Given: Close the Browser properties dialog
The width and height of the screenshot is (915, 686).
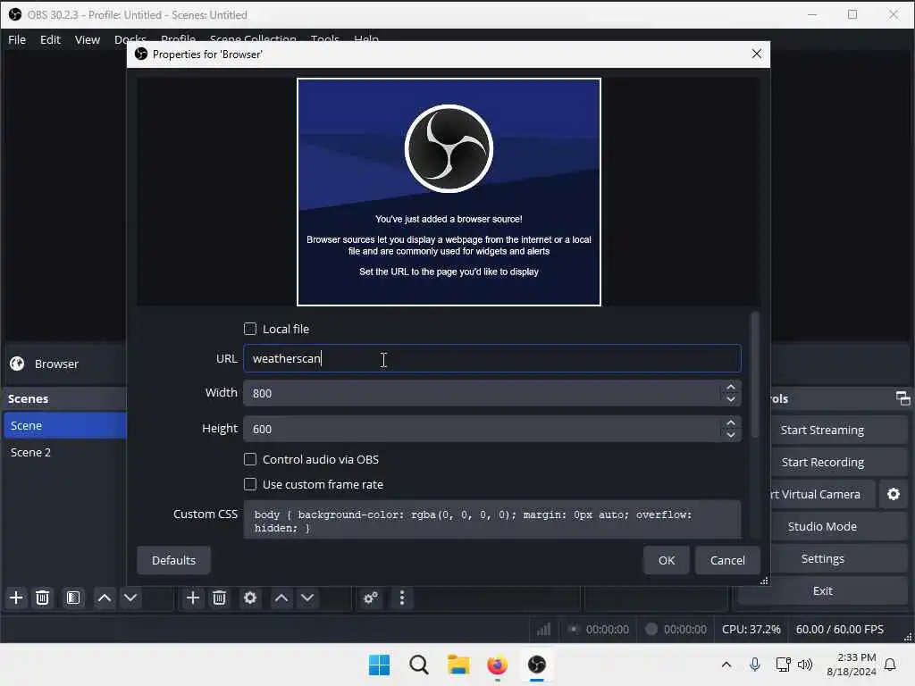Looking at the screenshot, I should click(x=756, y=54).
